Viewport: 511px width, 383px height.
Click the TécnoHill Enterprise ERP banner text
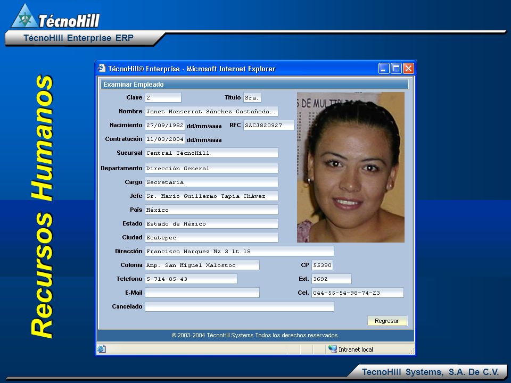tap(79, 38)
